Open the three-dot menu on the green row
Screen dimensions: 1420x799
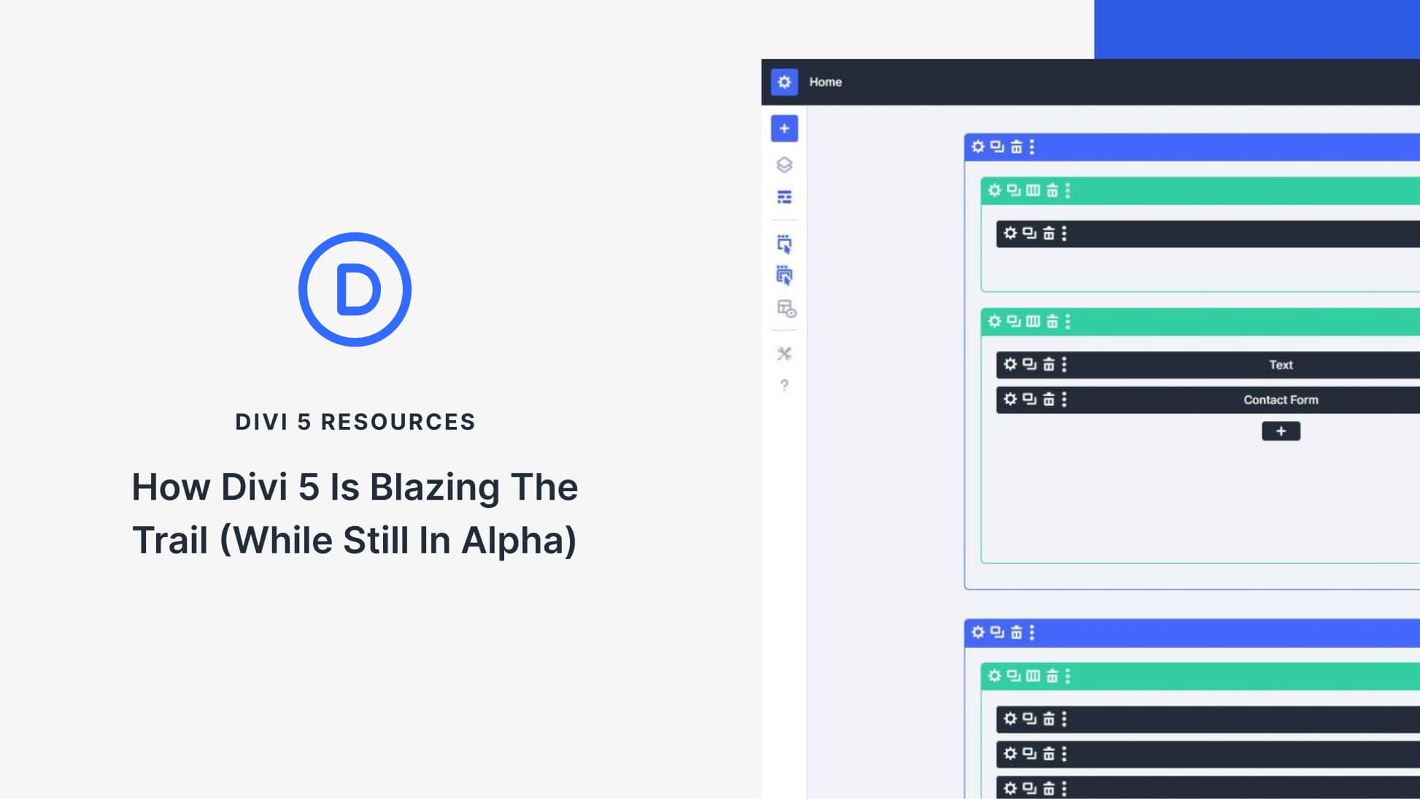(1067, 190)
